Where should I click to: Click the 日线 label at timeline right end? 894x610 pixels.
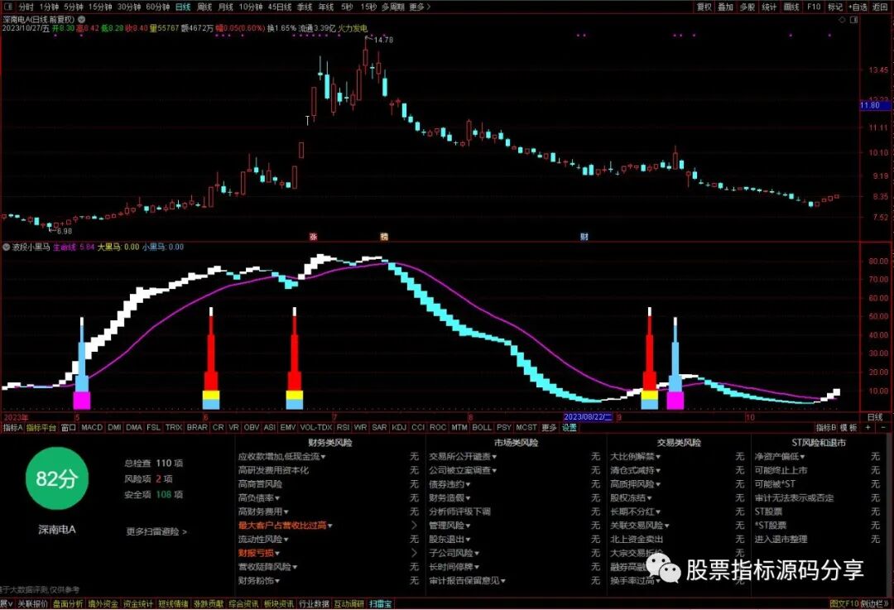tap(875, 417)
